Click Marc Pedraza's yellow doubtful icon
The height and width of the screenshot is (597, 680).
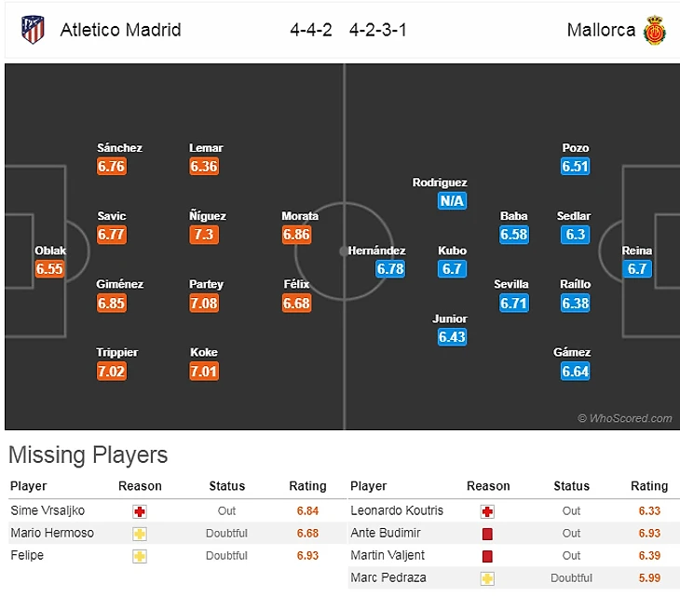486,577
